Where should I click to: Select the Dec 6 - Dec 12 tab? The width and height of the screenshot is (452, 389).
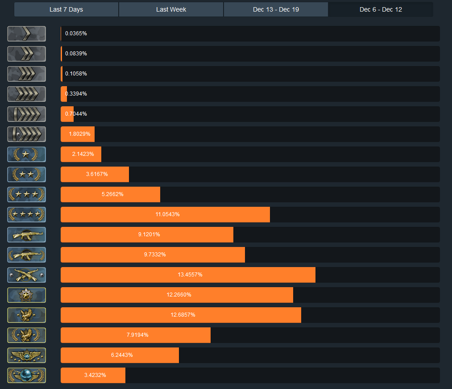(x=381, y=9)
